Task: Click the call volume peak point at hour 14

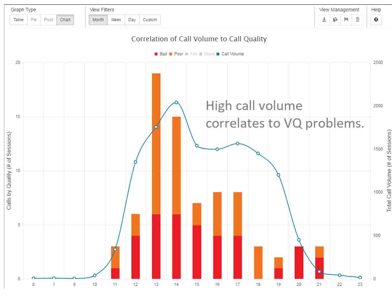Action: point(176,102)
